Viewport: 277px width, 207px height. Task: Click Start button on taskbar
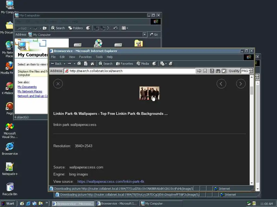coord(8,204)
